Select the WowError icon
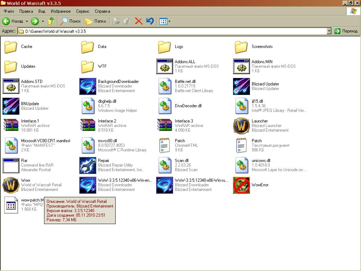The image size is (361, 271). pyautogui.click(x=241, y=185)
